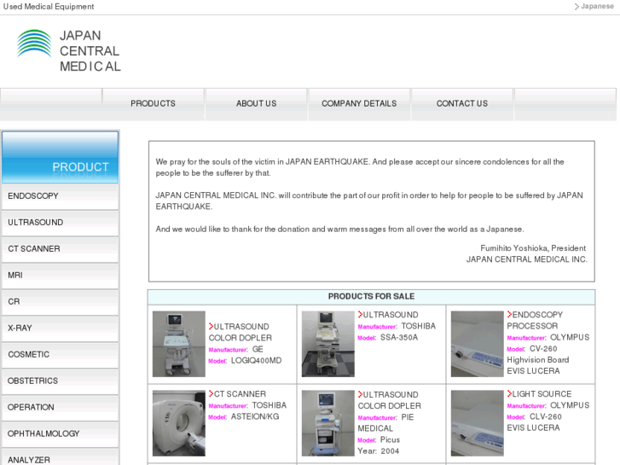The height and width of the screenshot is (465, 620).
Task: Click ULTRASOUND Toshiba product link
Action: 391,315
